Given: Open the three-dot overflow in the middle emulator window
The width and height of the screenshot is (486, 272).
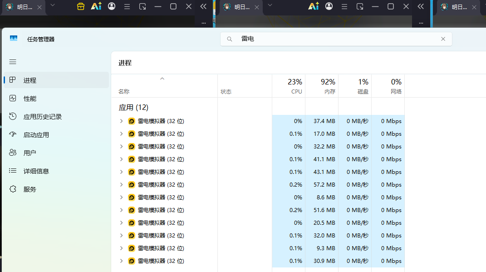Looking at the screenshot, I should coord(421,23).
